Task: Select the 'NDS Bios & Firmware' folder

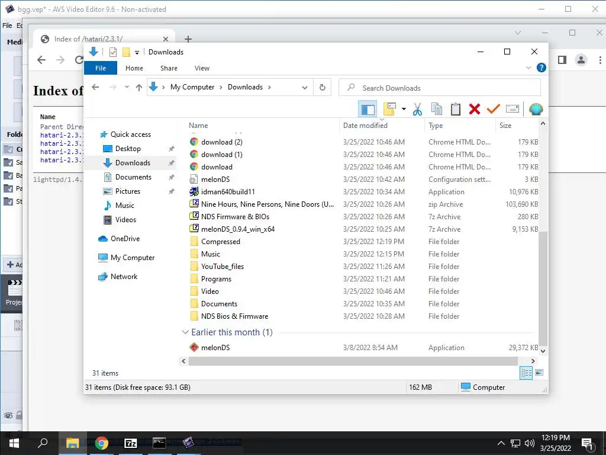Action: (234, 316)
